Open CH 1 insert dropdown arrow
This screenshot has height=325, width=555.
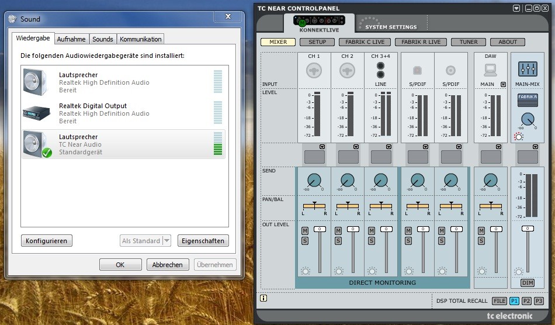pyautogui.click(x=322, y=147)
